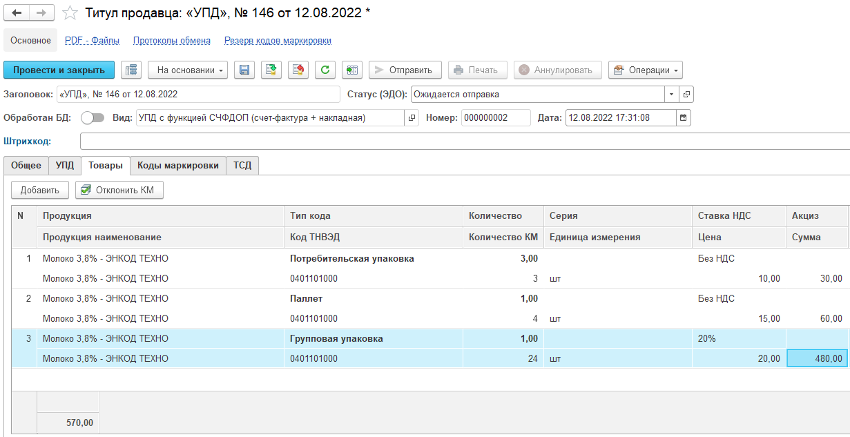Viewport: 850px width, 437px height.
Task: Click the Отклонить КМ button
Action: [x=119, y=190]
